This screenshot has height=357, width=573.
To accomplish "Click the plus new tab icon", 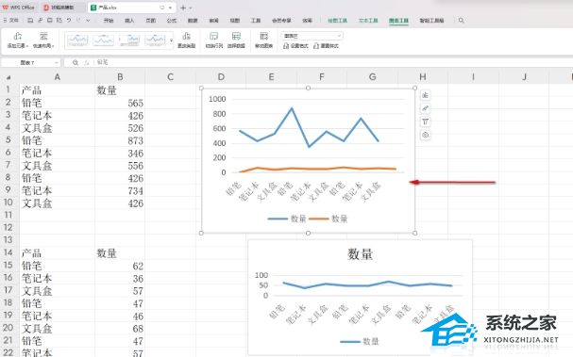I will [x=183, y=8].
